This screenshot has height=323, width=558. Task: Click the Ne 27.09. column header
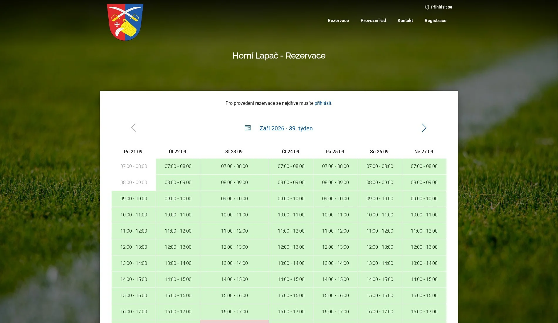point(424,152)
